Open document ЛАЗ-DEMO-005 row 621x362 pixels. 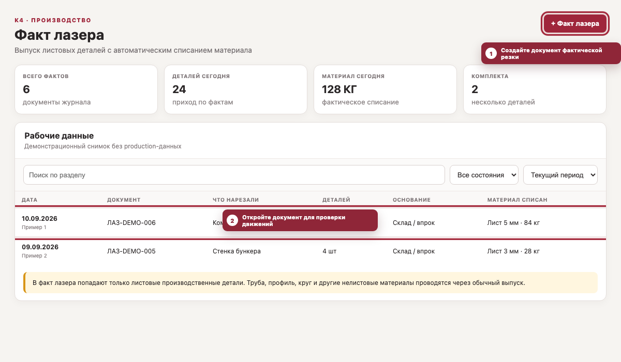[310, 251]
